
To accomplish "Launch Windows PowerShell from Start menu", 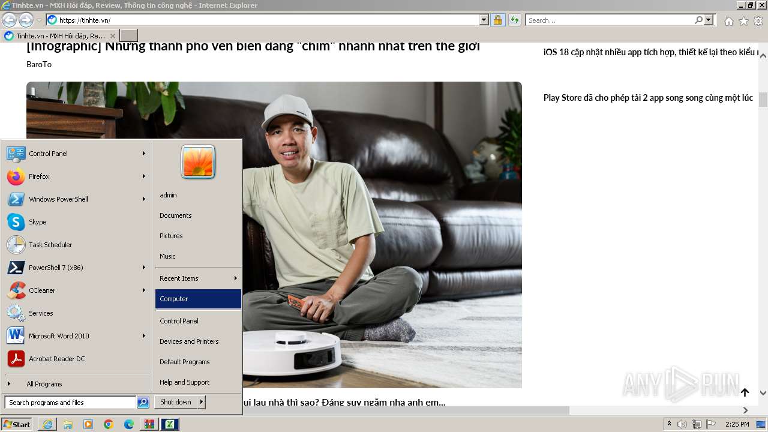I will (76, 199).
